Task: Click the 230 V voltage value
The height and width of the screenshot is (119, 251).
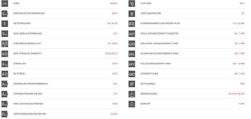Action: tap(115, 14)
